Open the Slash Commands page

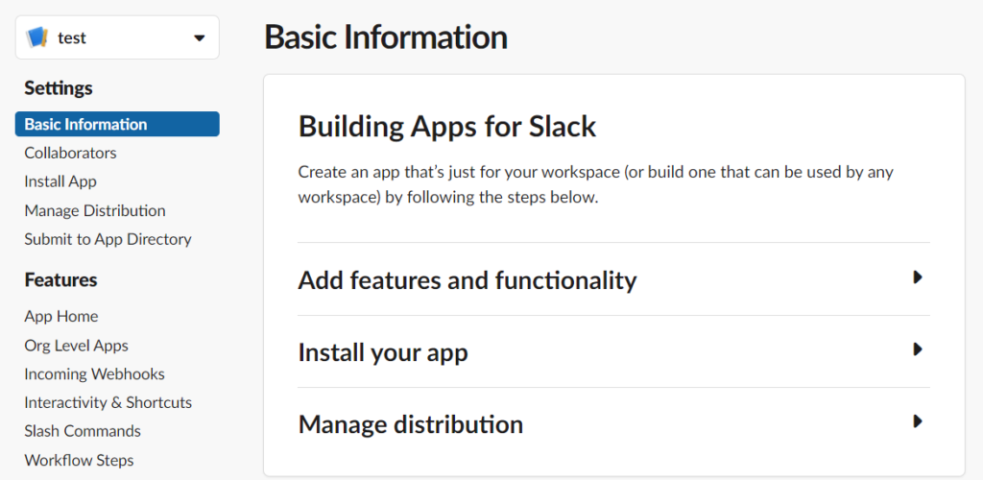coord(83,431)
